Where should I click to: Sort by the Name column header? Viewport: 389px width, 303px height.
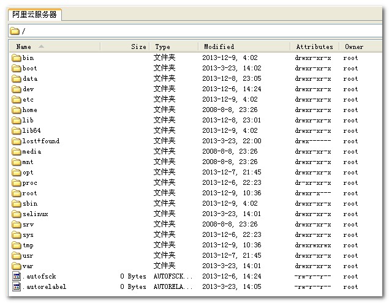point(55,47)
